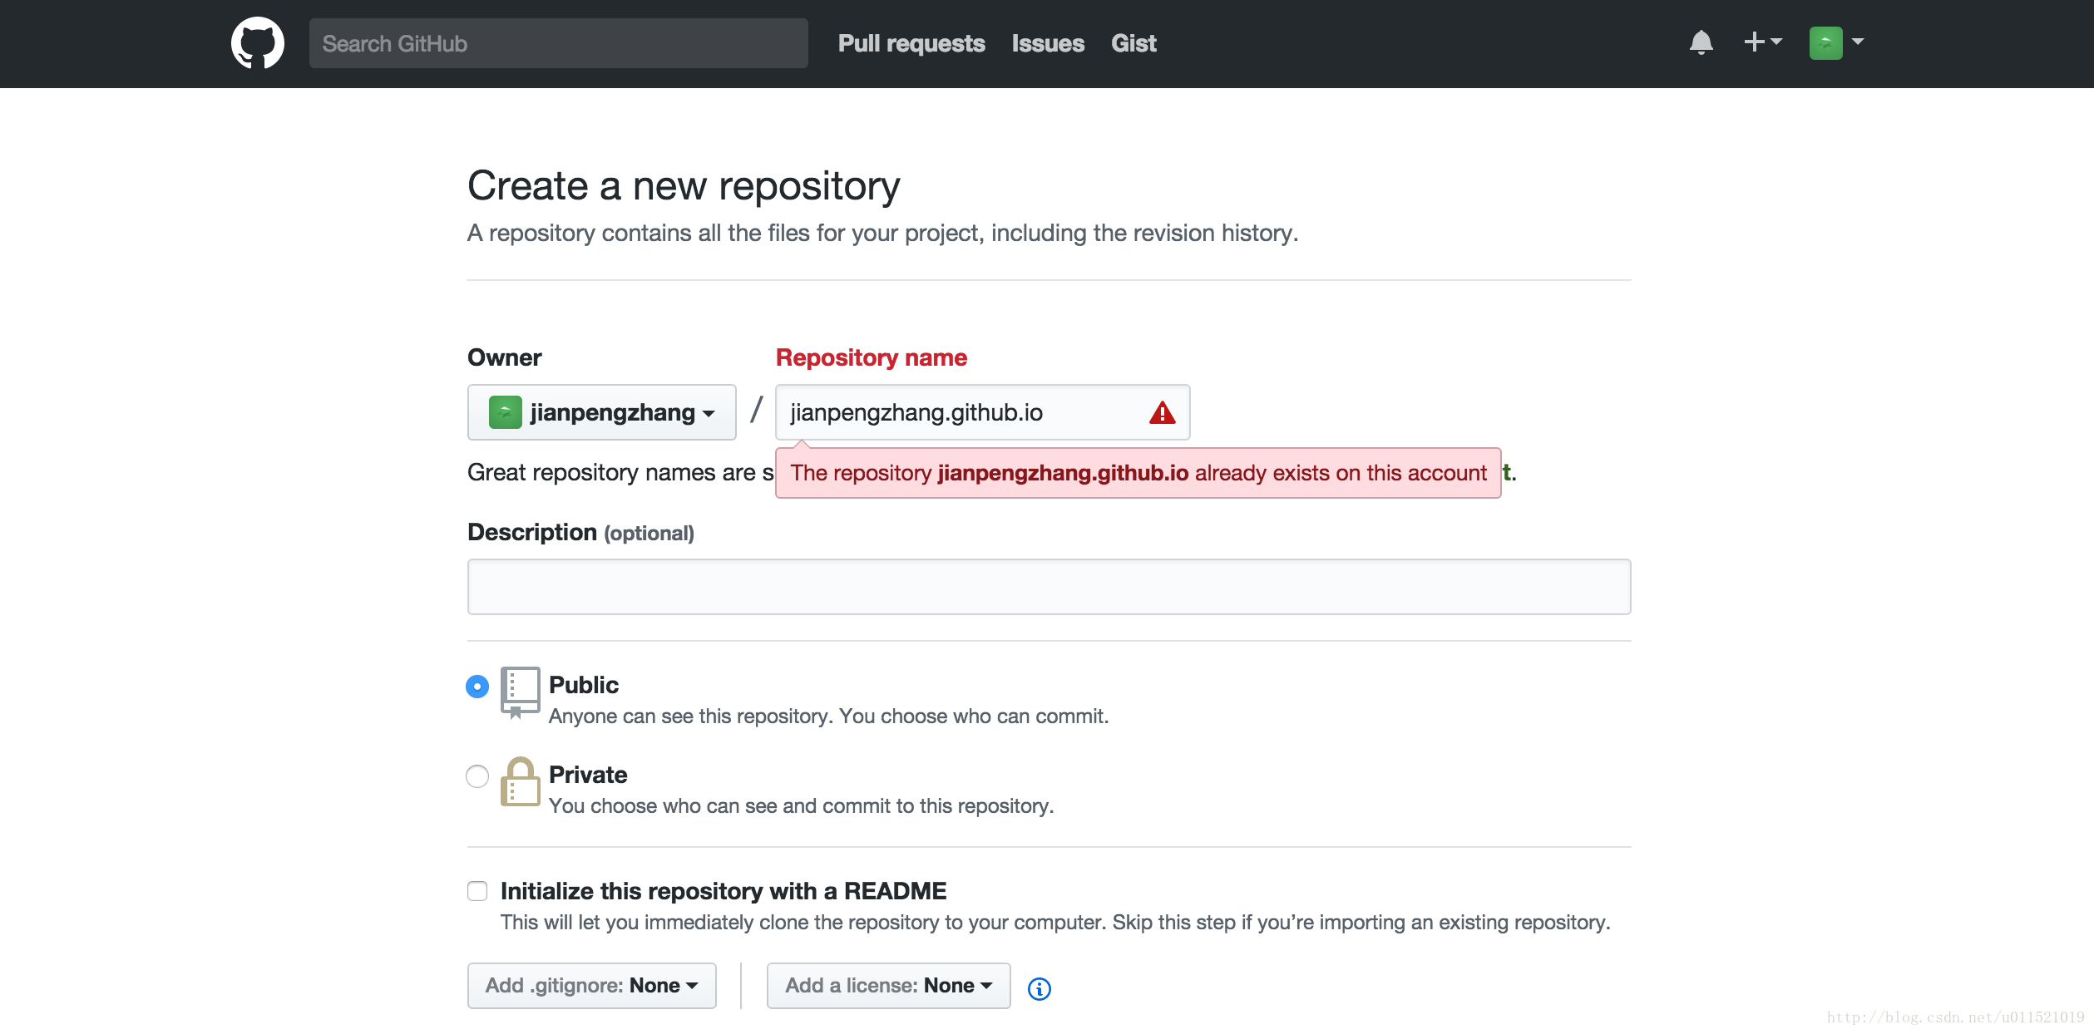This screenshot has height=1034, width=2094.
Task: Open the Add a license dropdown
Action: point(889,986)
